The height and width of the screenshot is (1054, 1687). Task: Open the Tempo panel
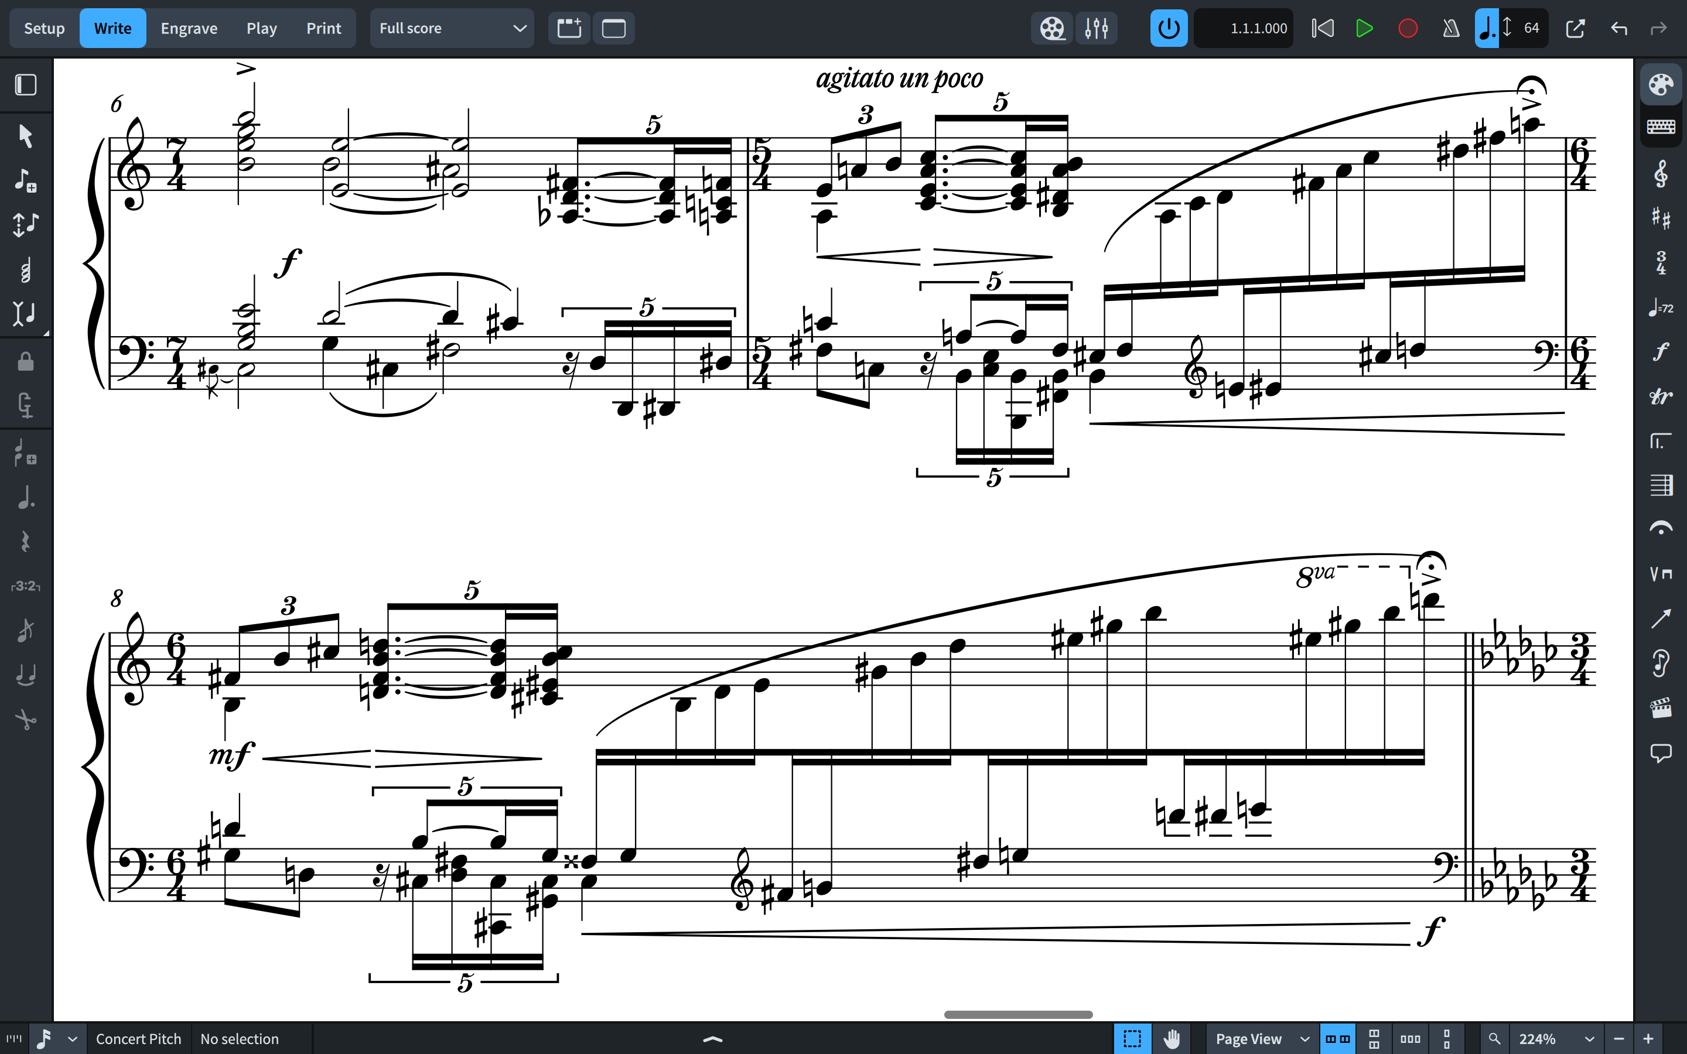(x=1661, y=307)
